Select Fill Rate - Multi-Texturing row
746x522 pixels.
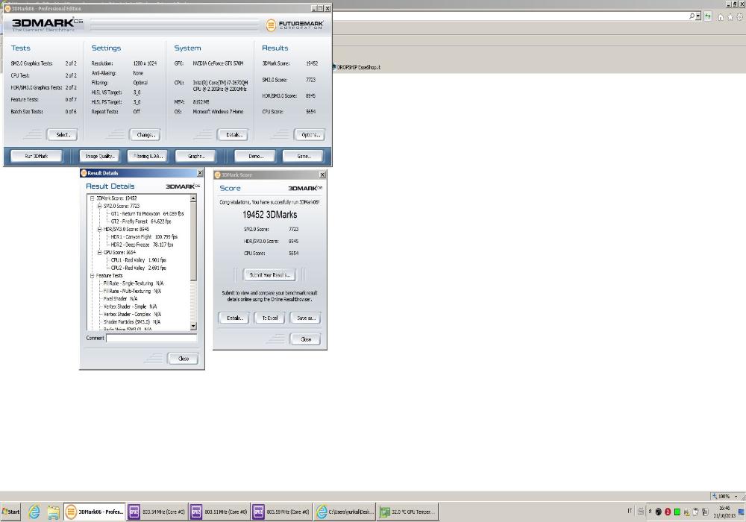(132, 291)
